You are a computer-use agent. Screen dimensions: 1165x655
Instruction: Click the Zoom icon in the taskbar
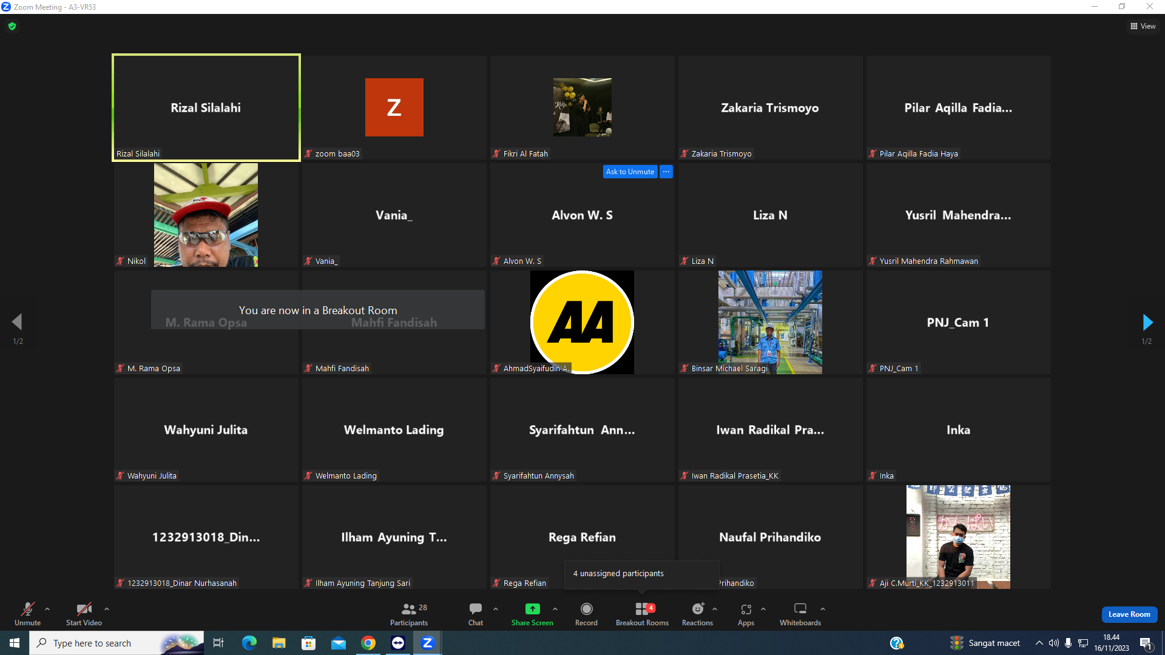click(427, 643)
